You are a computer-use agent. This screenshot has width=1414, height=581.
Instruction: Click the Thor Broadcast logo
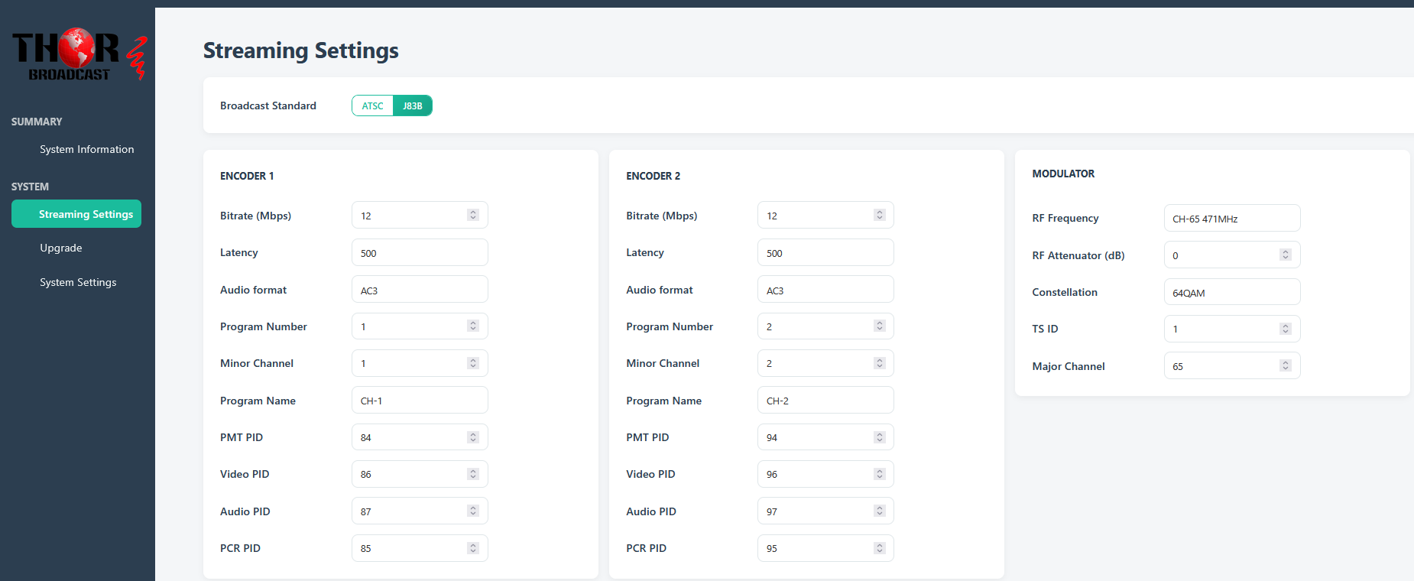(77, 55)
